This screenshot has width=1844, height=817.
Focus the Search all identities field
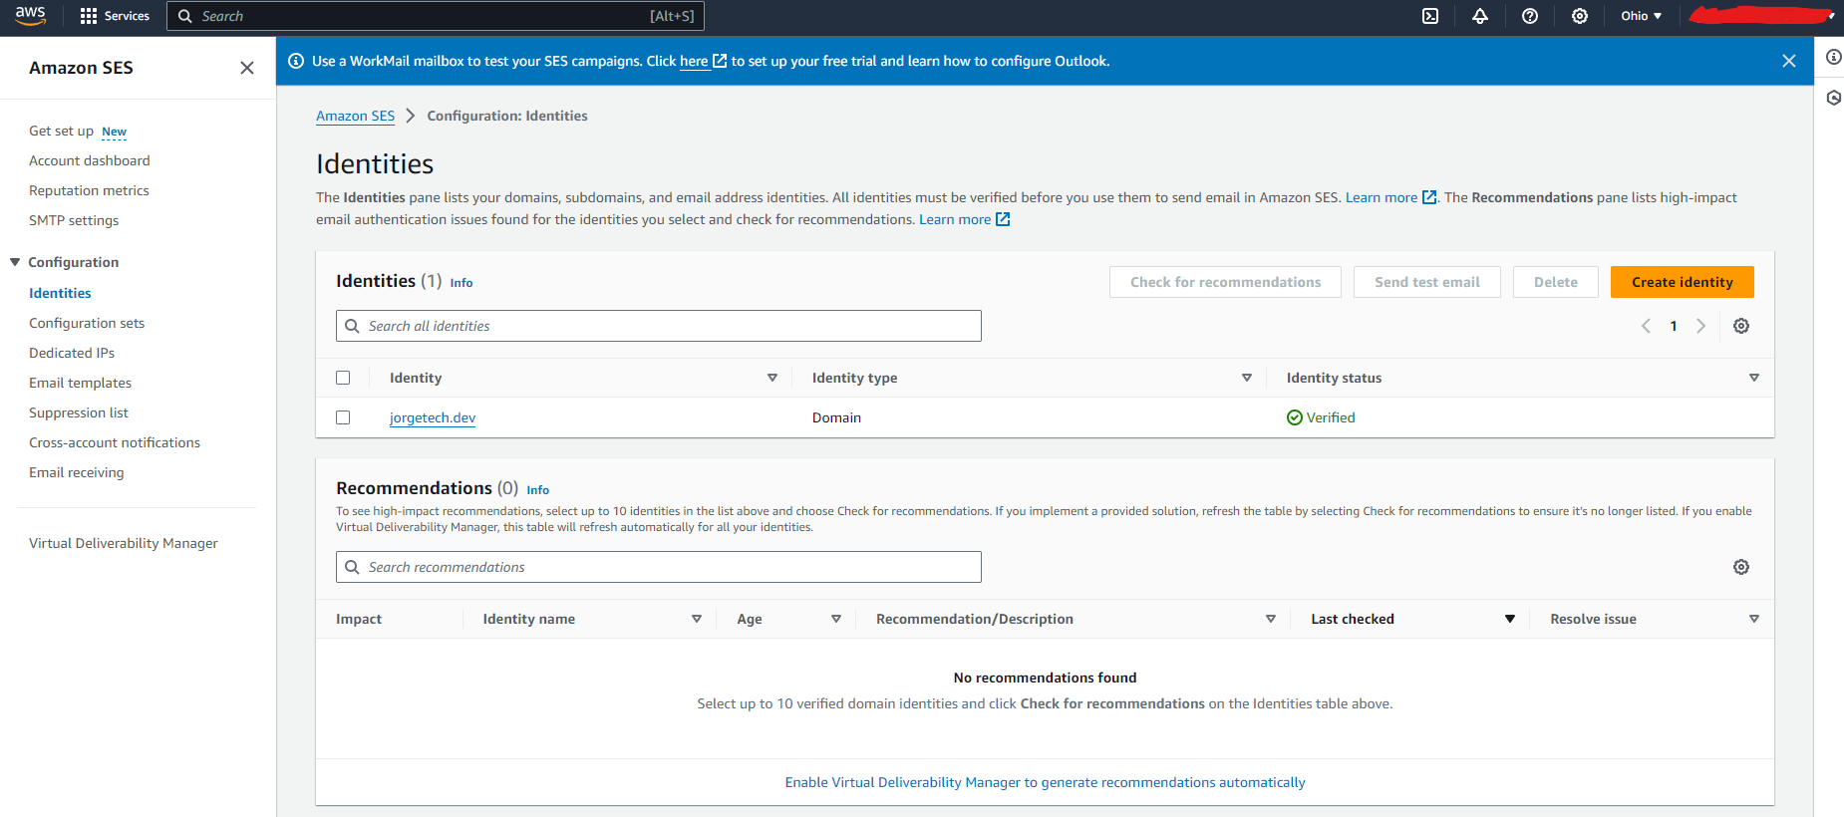pos(659,326)
